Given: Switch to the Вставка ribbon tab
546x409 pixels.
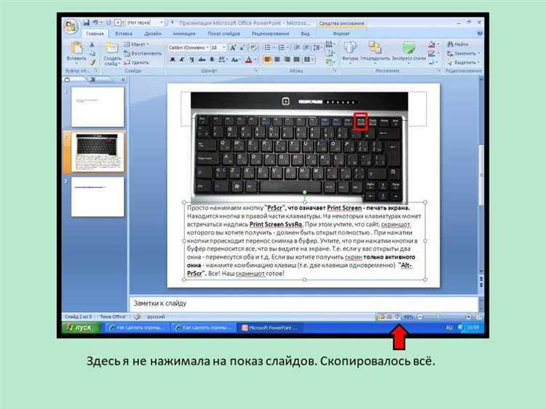Looking at the screenshot, I should (124, 33).
